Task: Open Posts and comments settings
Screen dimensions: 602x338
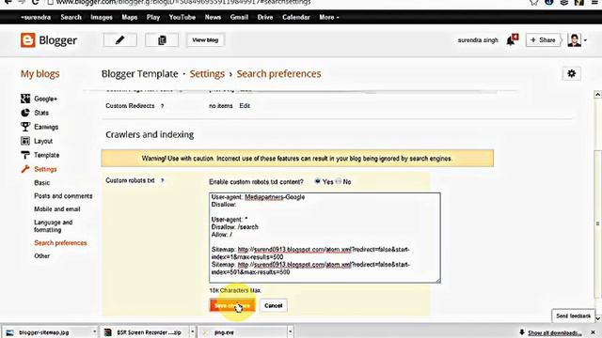Action: [x=63, y=196]
